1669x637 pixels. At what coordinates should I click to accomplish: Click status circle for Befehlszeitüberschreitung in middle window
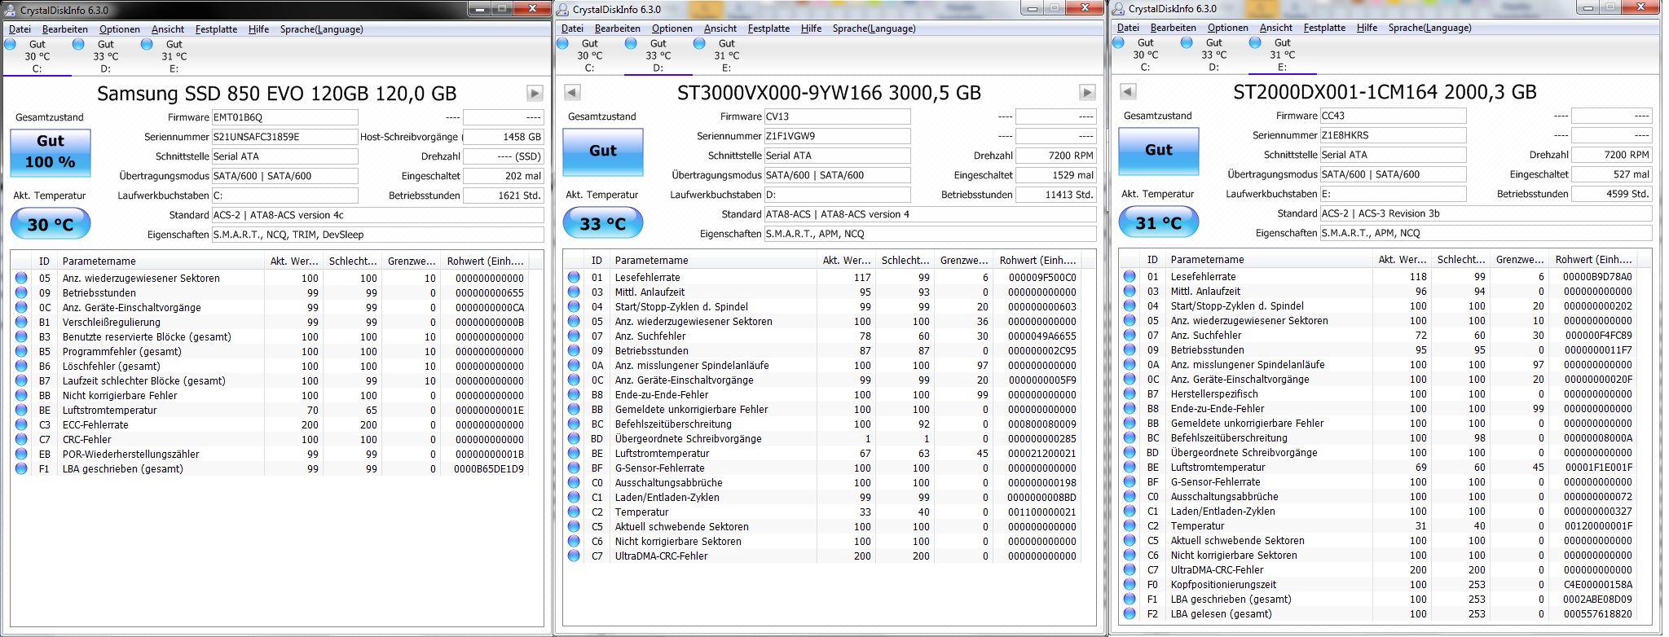[x=574, y=424]
